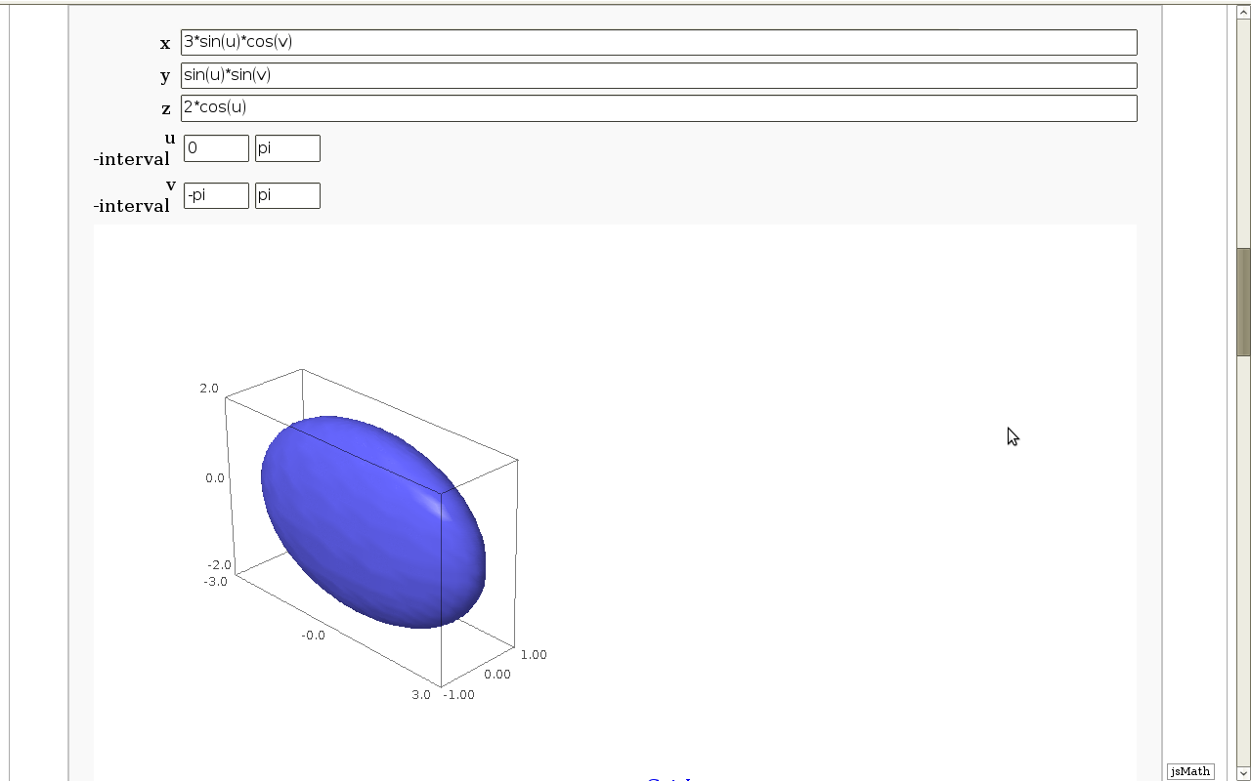
Task: Click the bold z label
Action: click(166, 109)
